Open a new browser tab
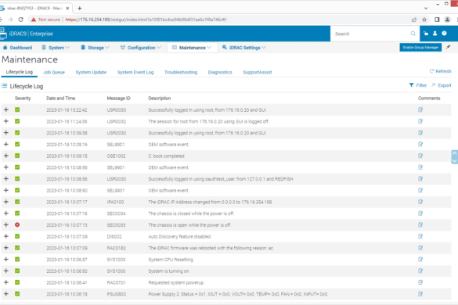The width and height of the screenshot is (458, 305). point(80,8)
